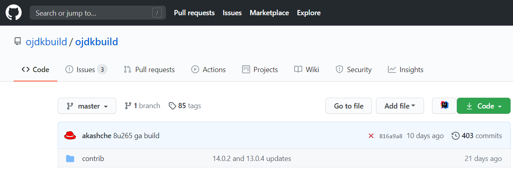The height and width of the screenshot is (169, 513).
Task: Click the contrib folder icon
Action: click(x=70, y=159)
